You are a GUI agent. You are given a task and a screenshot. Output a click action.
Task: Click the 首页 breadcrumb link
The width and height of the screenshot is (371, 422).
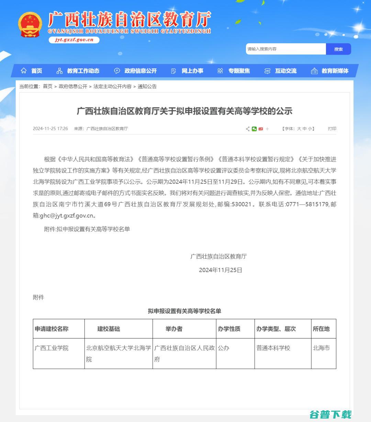click(48, 86)
